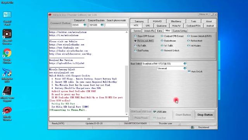This screenshot has height=140, width=248.
Task: Select the Wr TelBk radio option
Action: 167,46
